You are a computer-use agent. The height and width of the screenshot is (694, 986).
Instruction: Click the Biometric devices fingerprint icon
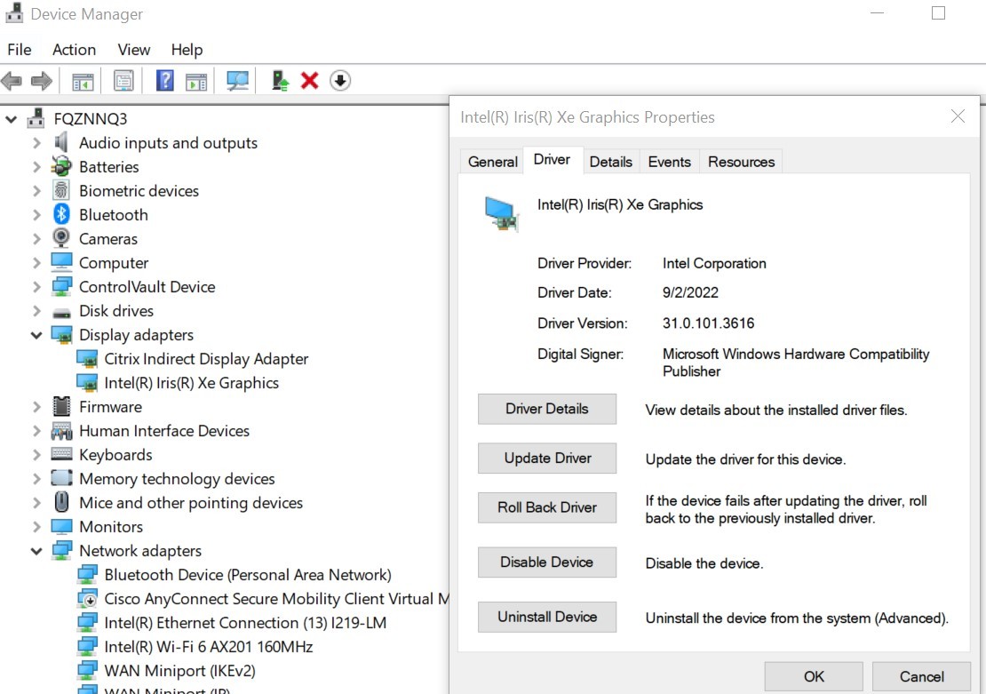[x=61, y=191]
